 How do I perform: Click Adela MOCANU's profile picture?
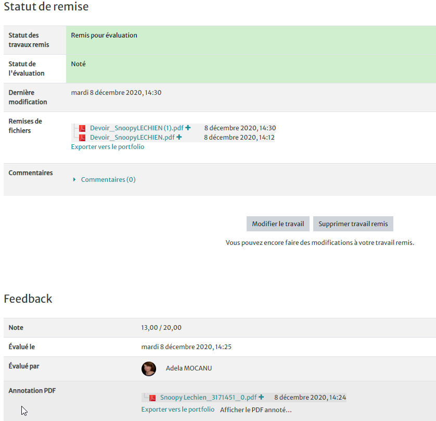point(149,368)
